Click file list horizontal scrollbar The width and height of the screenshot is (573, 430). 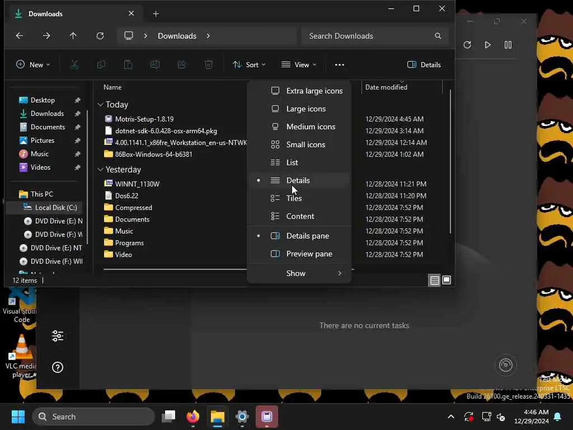click(175, 269)
